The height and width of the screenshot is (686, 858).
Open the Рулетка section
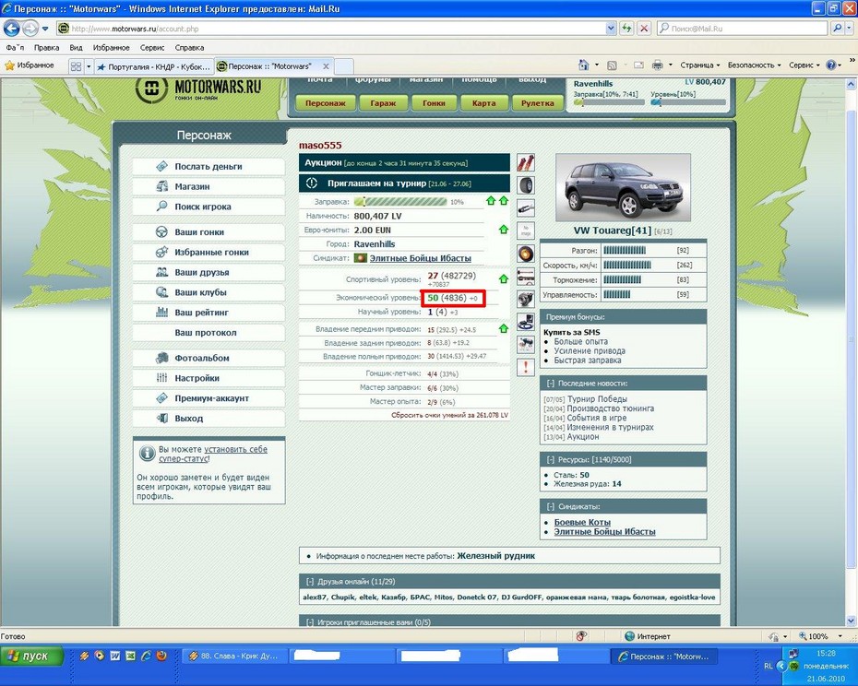(x=537, y=103)
